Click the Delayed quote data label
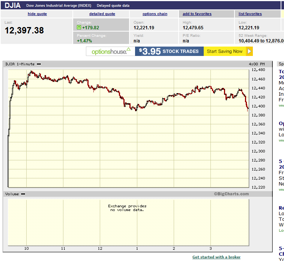The height and width of the screenshot is (261, 284). tap(113, 5)
